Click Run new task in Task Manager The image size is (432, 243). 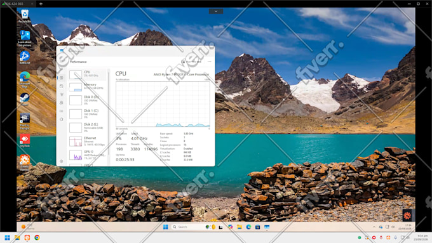click(x=192, y=62)
